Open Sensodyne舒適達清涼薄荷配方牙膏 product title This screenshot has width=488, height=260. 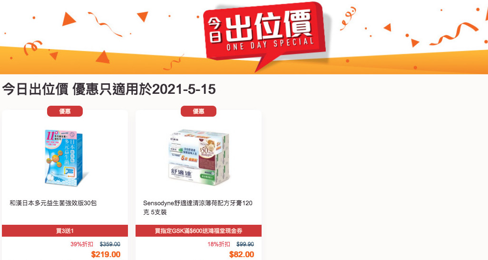(x=198, y=208)
